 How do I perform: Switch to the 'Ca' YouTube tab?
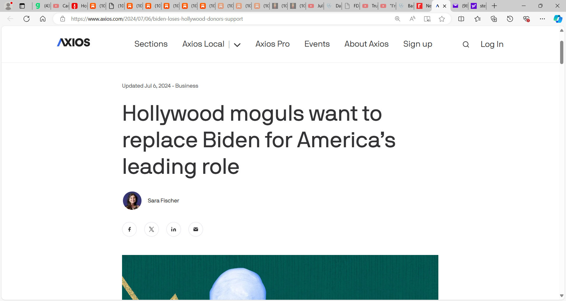coord(61,6)
